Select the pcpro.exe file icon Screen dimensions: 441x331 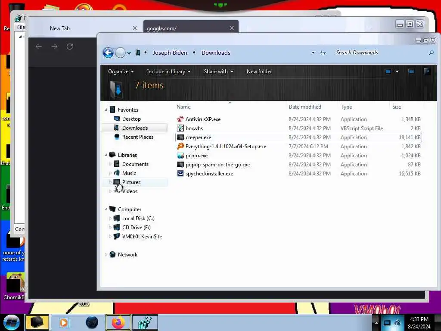point(180,155)
